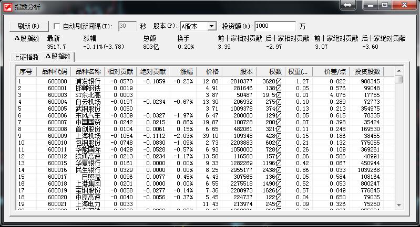The width and height of the screenshot is (420, 227).
Task: Enable the 自动刷新间隔 checkbox
Action: 57,26
